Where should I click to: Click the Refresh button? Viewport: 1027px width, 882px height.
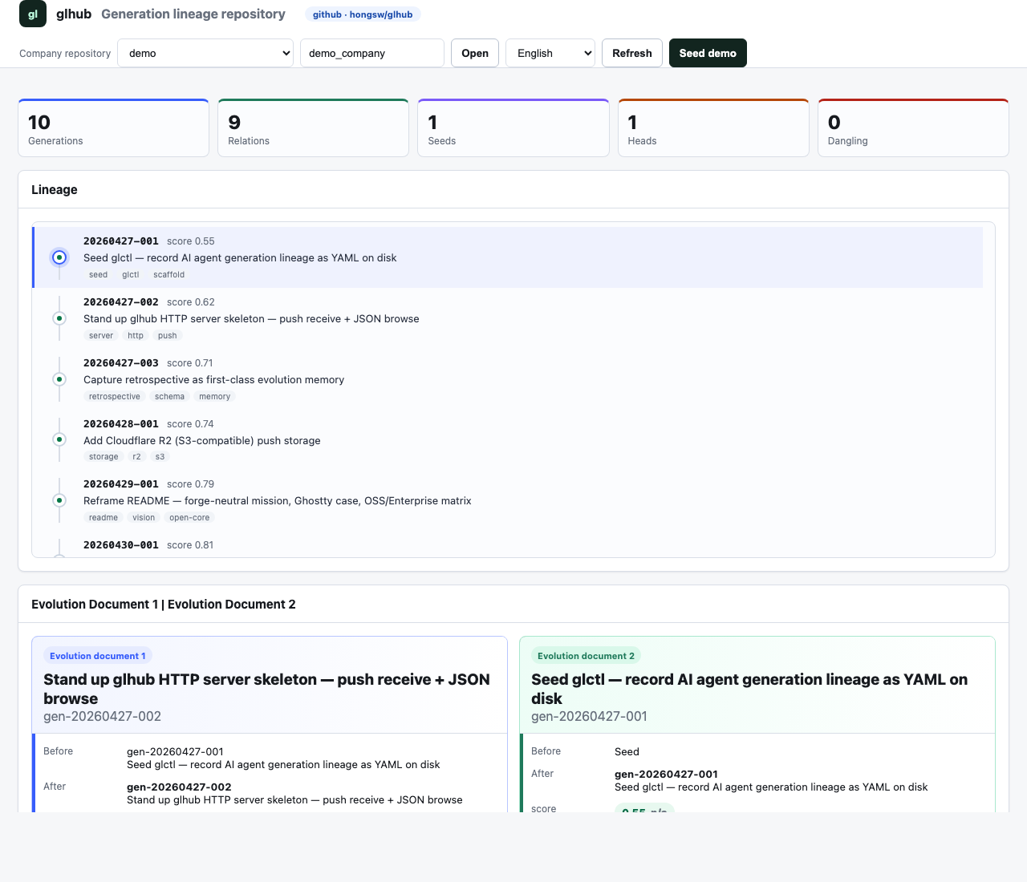pyautogui.click(x=632, y=53)
